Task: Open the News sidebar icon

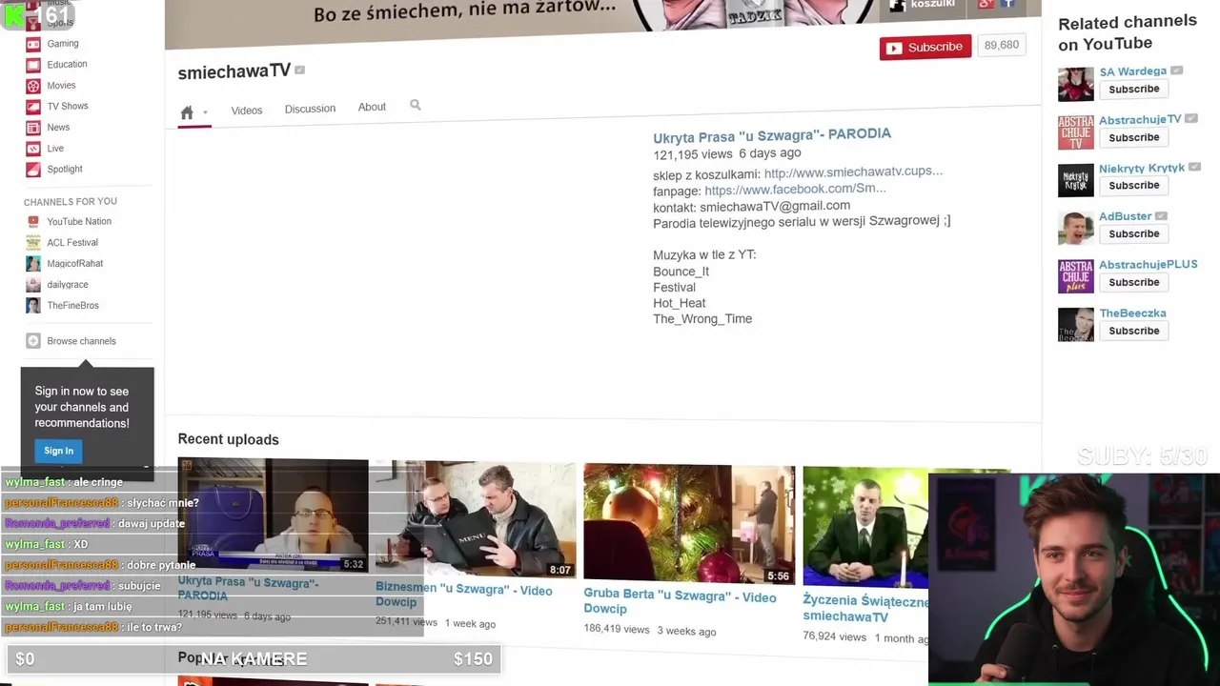Action: click(x=33, y=128)
